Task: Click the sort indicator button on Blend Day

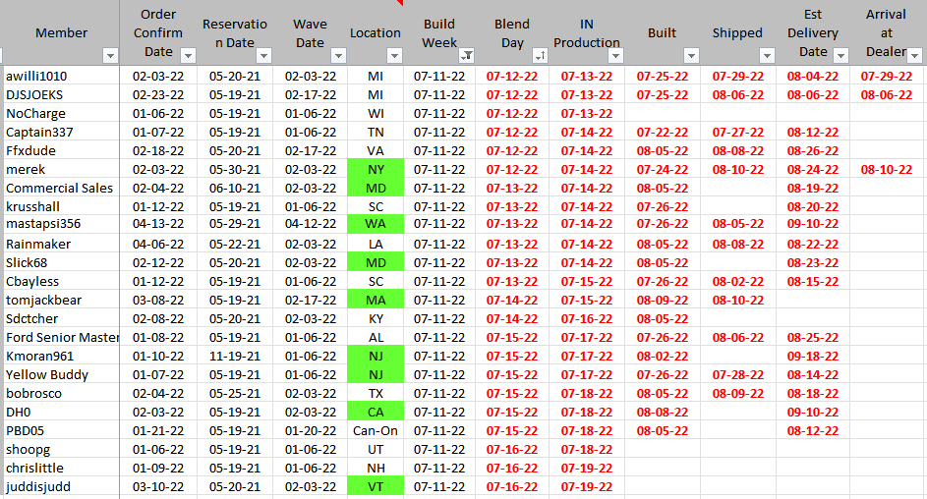Action: coord(540,55)
